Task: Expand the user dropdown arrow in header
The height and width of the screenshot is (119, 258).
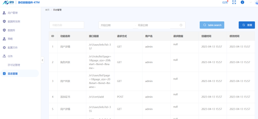Action: 251,2
